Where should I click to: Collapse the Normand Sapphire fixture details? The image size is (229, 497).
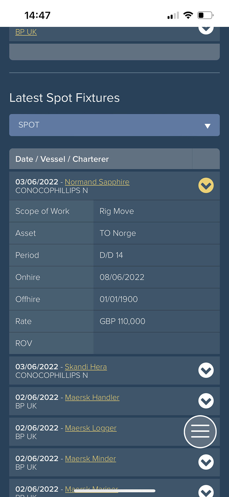tap(206, 185)
